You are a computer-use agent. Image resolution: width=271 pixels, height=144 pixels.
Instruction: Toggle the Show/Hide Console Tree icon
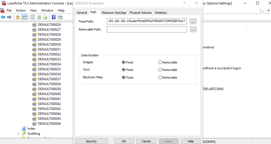point(24,17)
